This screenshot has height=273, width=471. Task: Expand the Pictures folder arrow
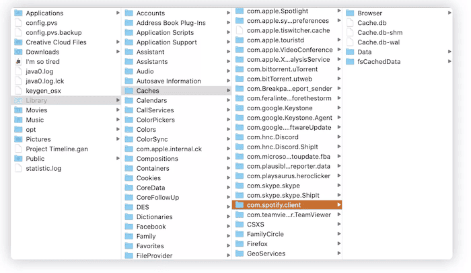(118, 139)
